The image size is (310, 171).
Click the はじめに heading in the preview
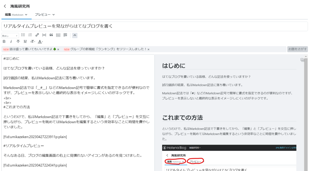tap(174, 66)
